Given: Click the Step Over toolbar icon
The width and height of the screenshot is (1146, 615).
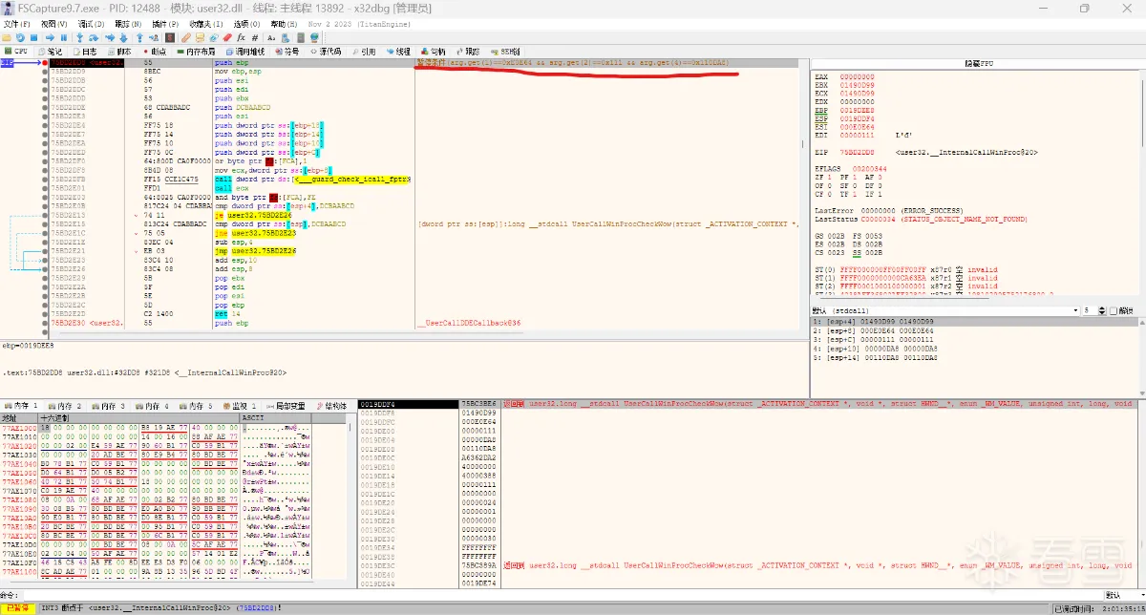Looking at the screenshot, I should click(x=95, y=37).
